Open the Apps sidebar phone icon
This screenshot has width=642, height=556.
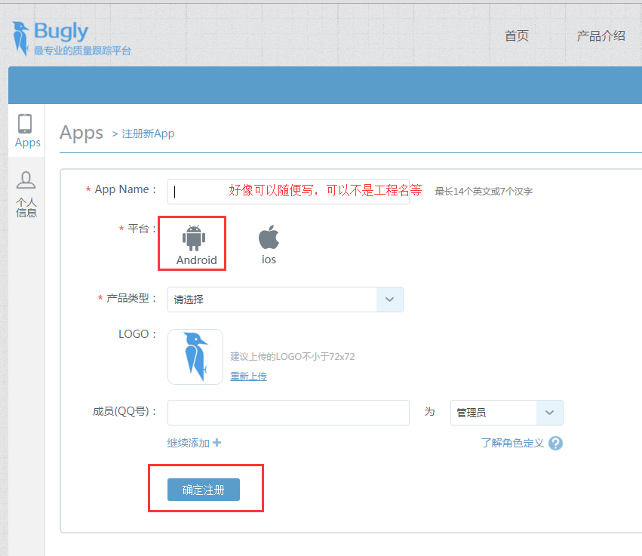tap(25, 124)
